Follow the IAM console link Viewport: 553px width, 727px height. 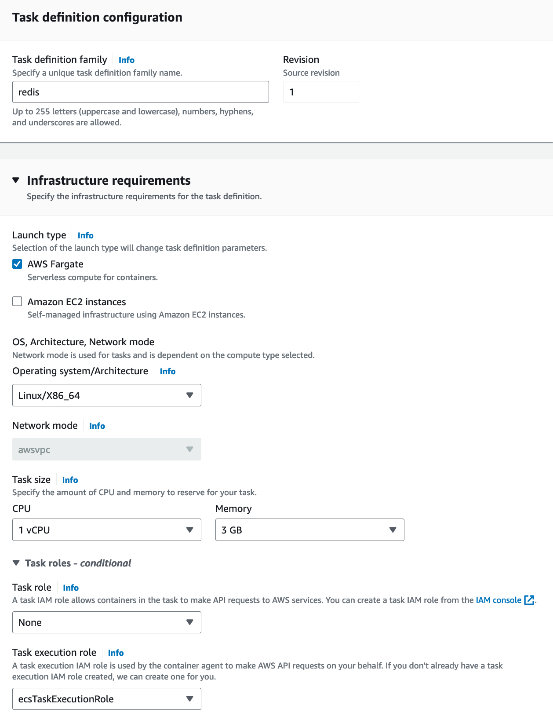498,600
